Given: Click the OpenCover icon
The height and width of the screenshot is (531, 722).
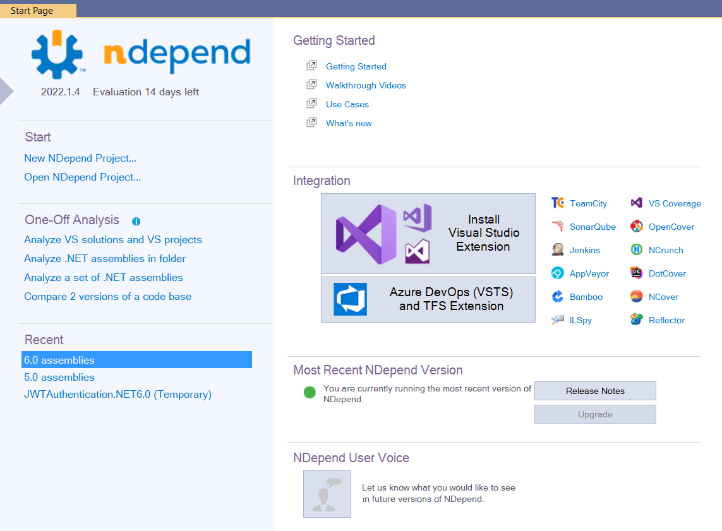Looking at the screenshot, I should coord(636,227).
